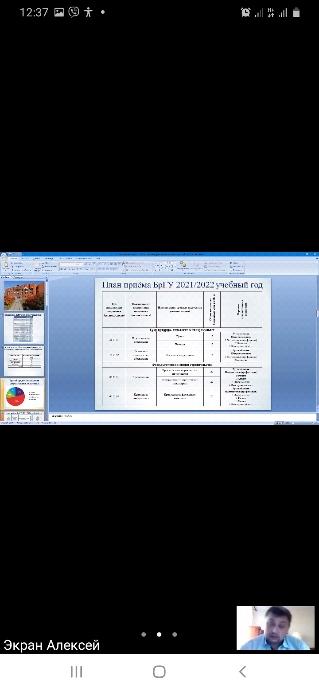This screenshot has height=691, width=319.
Task: Click the 'Прикладная информатика' specialty cell
Action: point(141,396)
